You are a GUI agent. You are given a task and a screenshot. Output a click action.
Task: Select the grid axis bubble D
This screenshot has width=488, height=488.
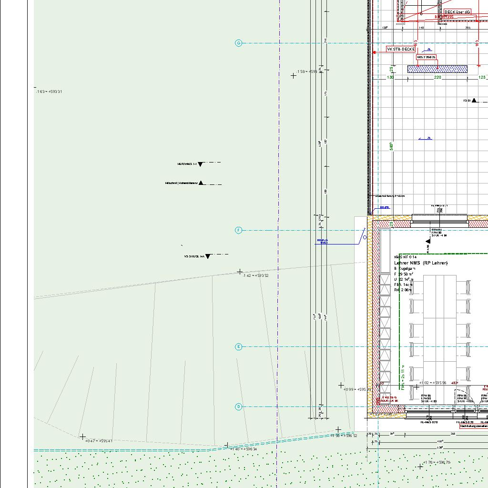[x=239, y=407]
